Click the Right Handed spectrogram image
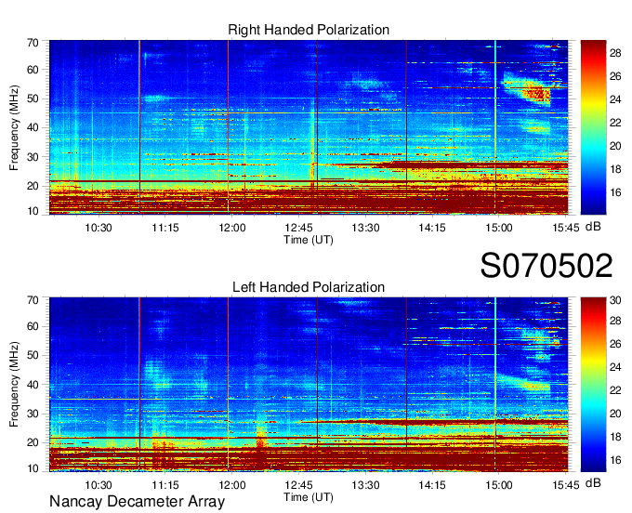 (x=309, y=127)
